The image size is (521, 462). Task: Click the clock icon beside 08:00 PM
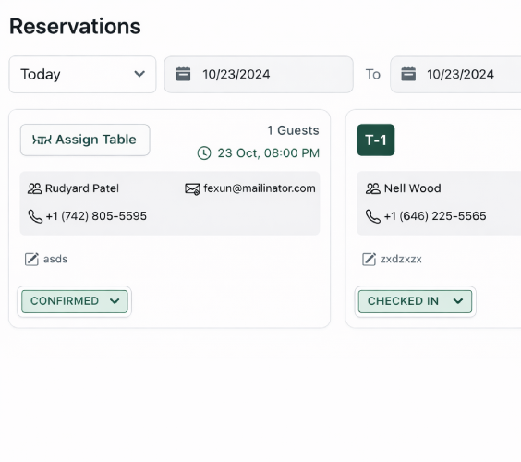pos(204,153)
